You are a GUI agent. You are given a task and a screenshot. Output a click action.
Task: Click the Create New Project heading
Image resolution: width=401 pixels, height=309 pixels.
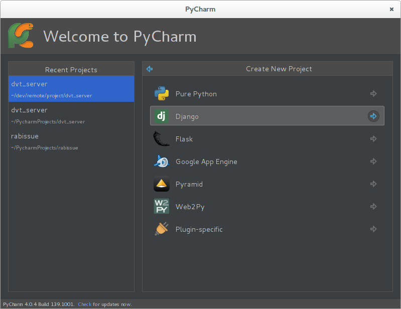tap(279, 69)
